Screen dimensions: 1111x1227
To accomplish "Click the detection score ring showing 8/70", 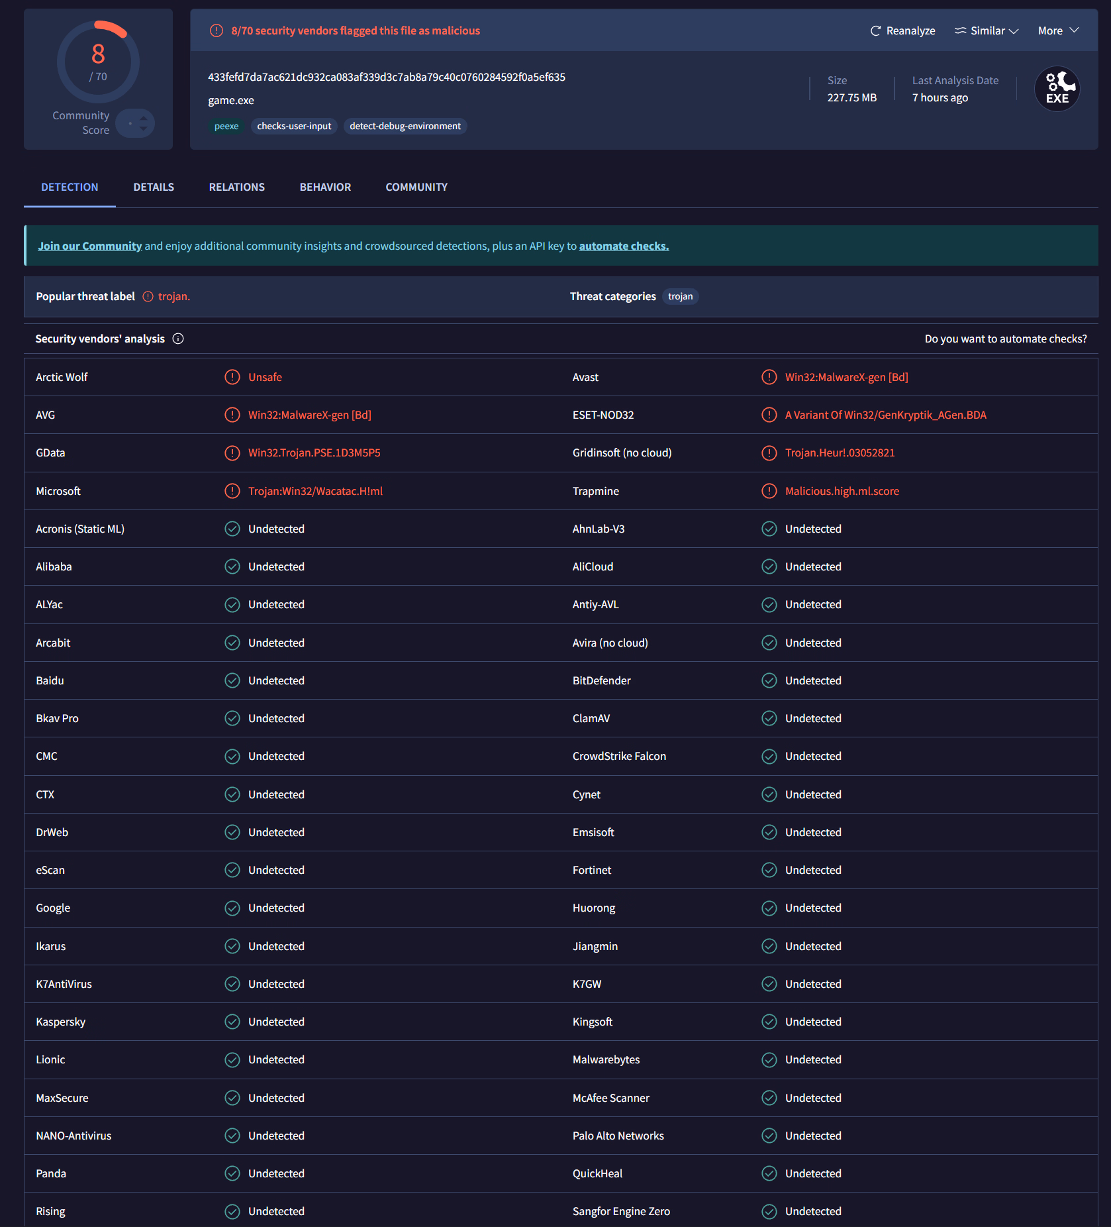I will [98, 62].
